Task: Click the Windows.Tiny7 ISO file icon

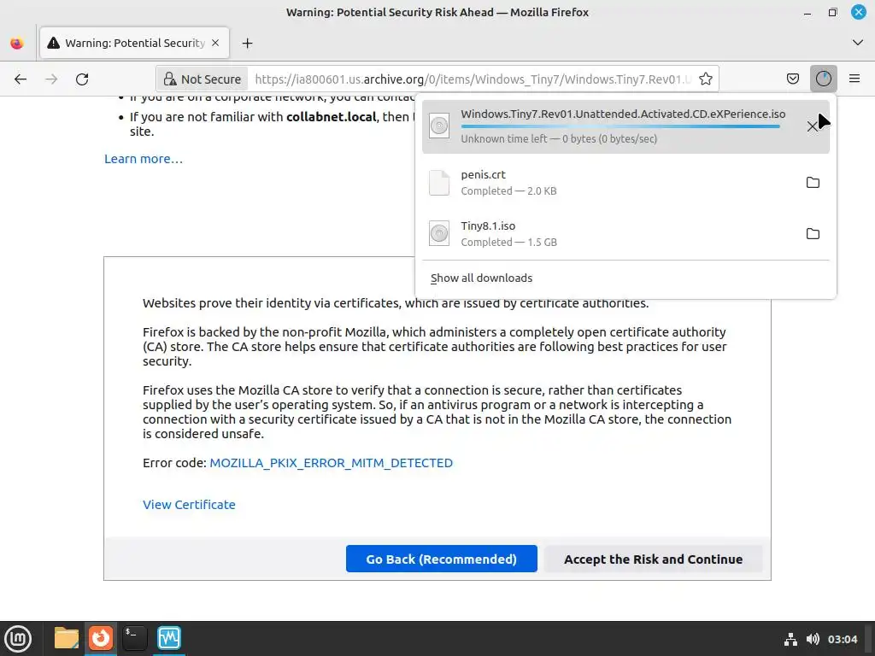Action: click(x=439, y=126)
